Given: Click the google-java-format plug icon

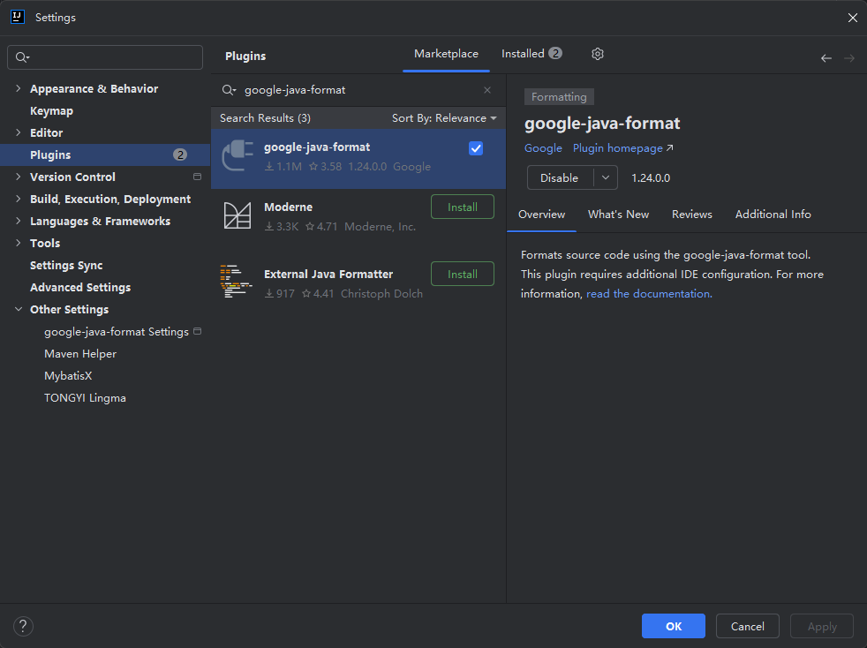Looking at the screenshot, I should coord(237,155).
